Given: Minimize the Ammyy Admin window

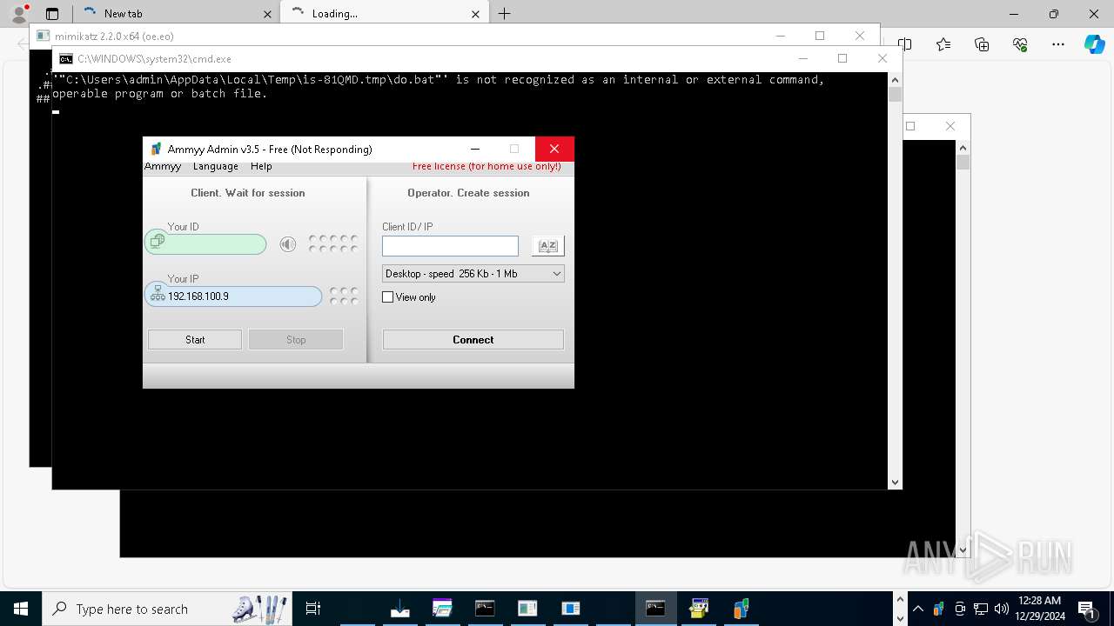Looking at the screenshot, I should click(x=475, y=150).
